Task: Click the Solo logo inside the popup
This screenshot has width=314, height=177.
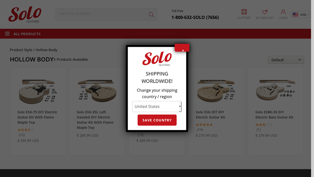Action: pos(157,59)
